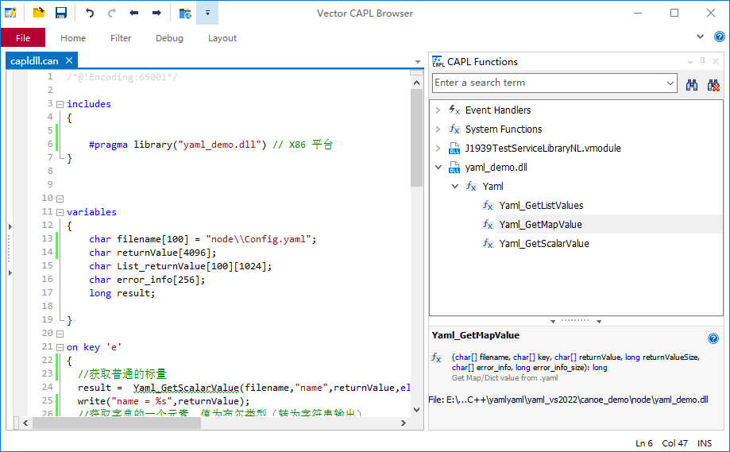Viewport: 730px width, 452px height.
Task: Select J1939TestServiceLibraryNL.vmodule tree item
Action: tap(543, 149)
